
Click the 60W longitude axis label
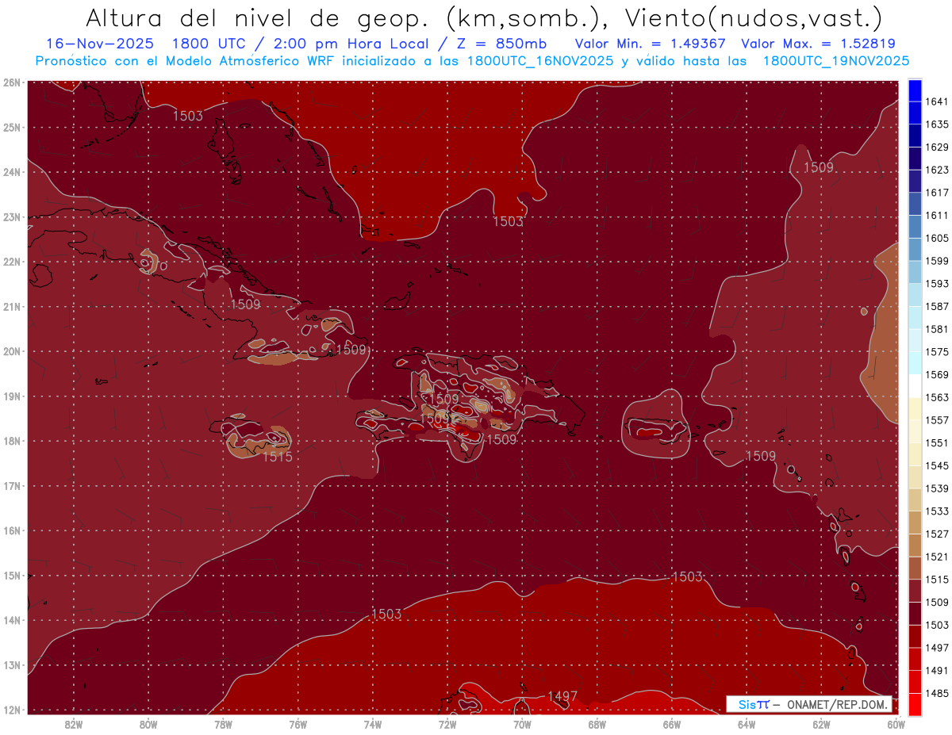coord(896,724)
